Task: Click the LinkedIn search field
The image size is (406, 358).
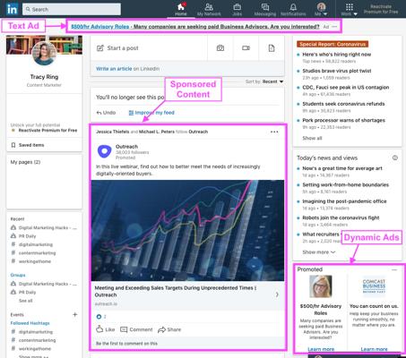Action: [72, 9]
